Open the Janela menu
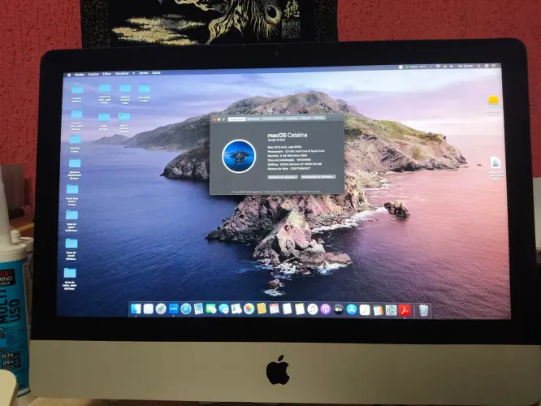Viewport: 541px width, 406px height. [144, 73]
